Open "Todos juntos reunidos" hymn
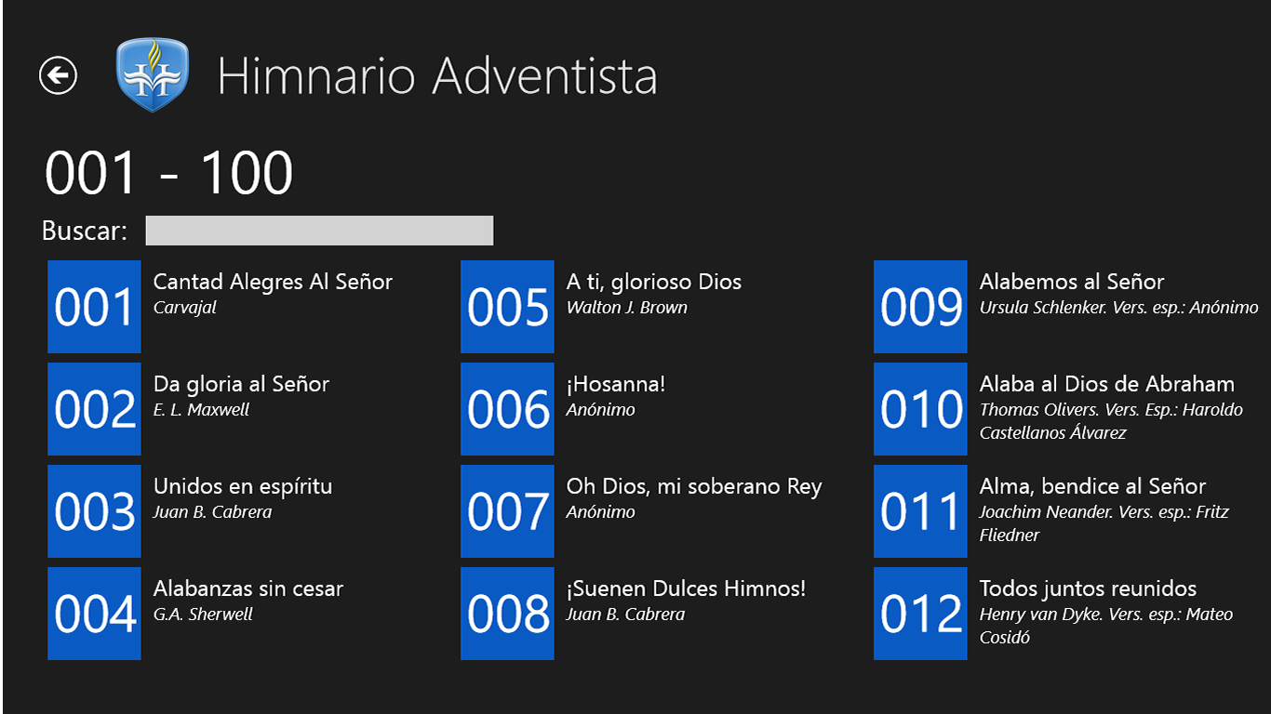 [1088, 588]
